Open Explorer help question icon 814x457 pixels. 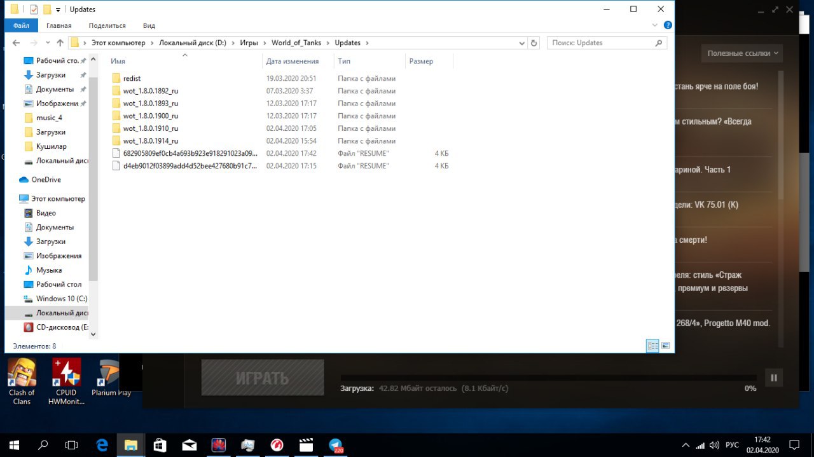tap(668, 25)
